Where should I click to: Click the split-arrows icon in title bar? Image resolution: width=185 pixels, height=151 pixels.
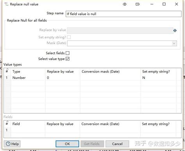[125, 4]
